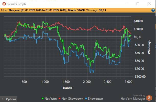Minimize the Results Graph window
156x102 pixels.
pos(126,4)
